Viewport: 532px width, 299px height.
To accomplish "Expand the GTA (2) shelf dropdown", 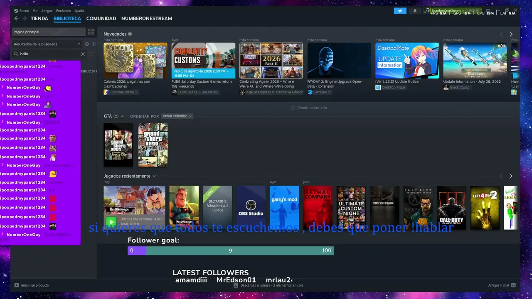I will pyautogui.click(x=114, y=116).
